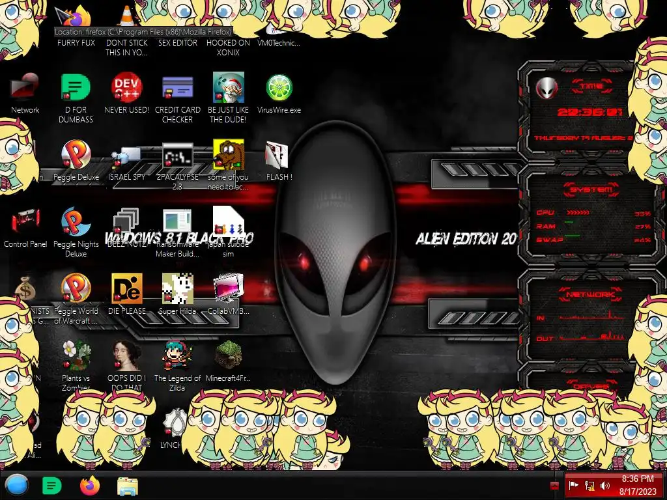This screenshot has height=500, width=667.
Task: Open the D FOR DUMBASS icon
Action: [x=76, y=87]
